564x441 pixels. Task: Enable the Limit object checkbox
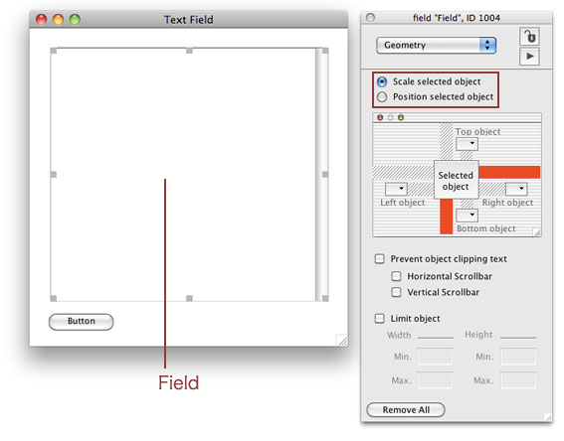379,319
